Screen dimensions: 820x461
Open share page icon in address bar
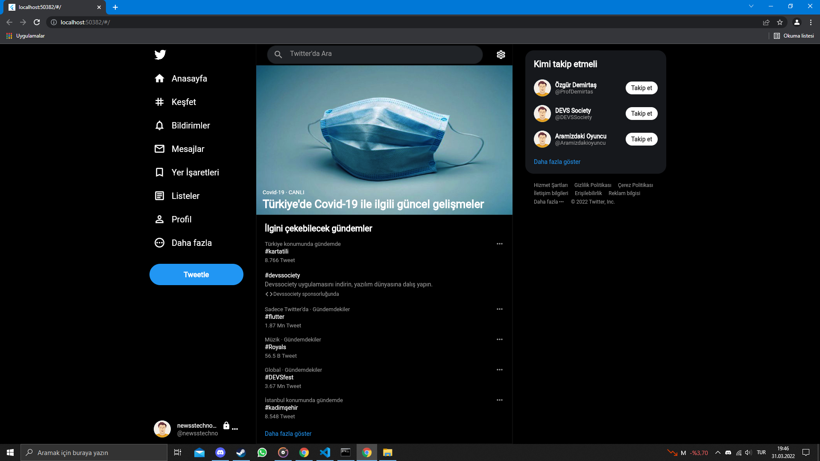coord(766,22)
